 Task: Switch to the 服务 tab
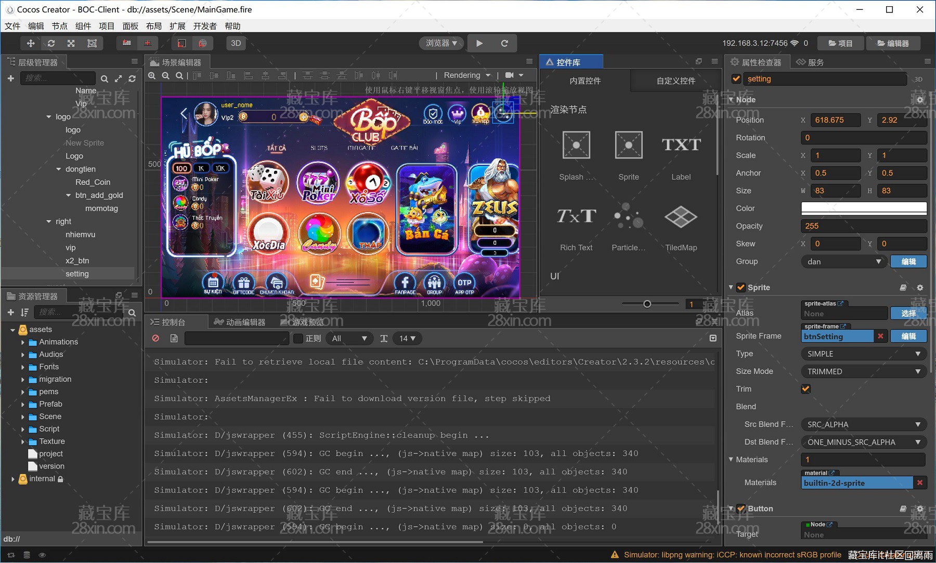(x=810, y=62)
